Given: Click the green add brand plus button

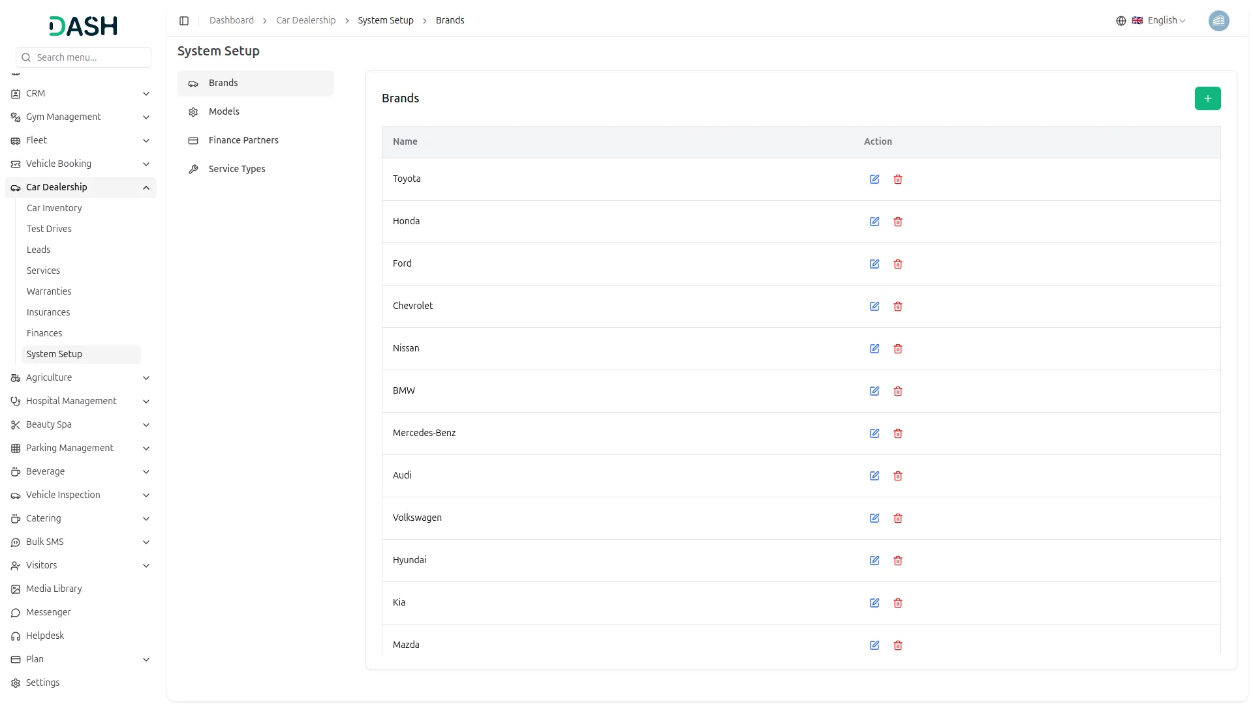Looking at the screenshot, I should (x=1207, y=98).
